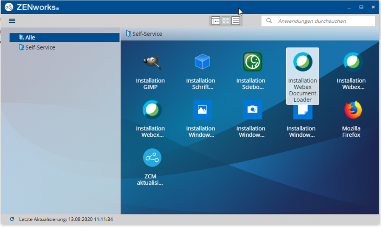Select the Alle folder in sidebar
The height and width of the screenshot is (227, 381).
[x=65, y=38]
